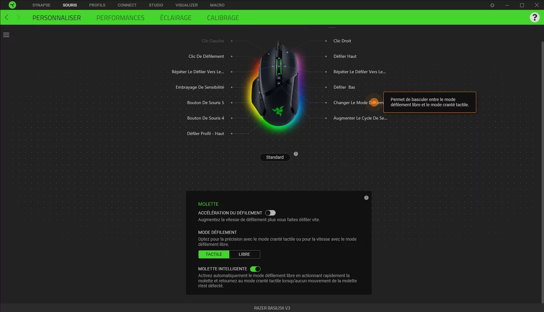Open the settings gear icon
This screenshot has height=312, width=544.
[493, 5]
